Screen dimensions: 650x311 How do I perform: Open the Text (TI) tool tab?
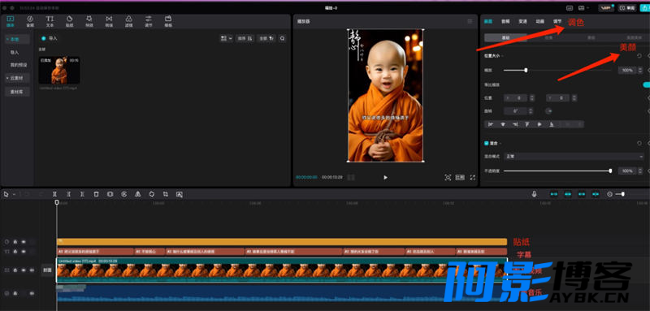pos(50,21)
